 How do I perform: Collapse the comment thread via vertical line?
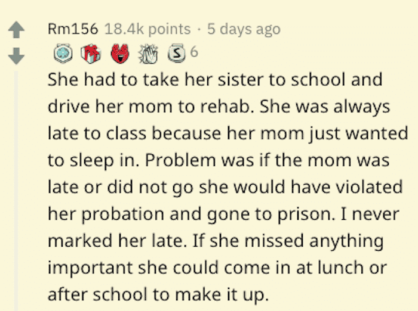point(16,191)
